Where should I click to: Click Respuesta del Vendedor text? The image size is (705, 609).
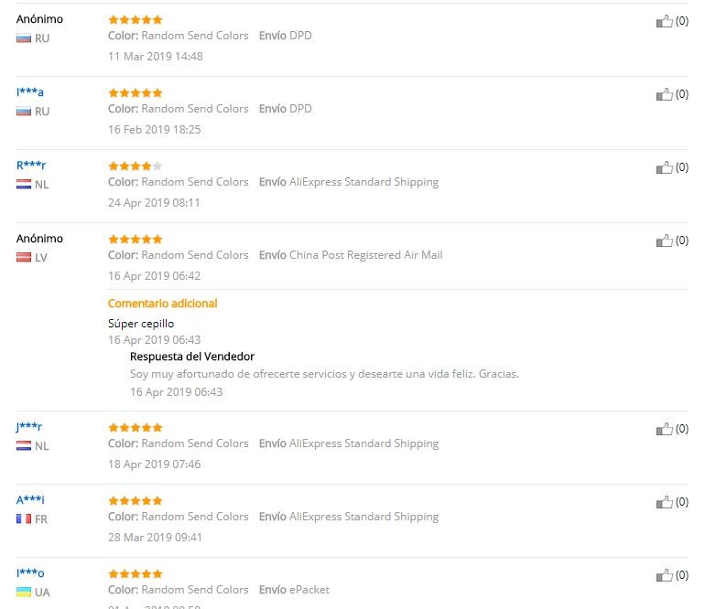pyautogui.click(x=192, y=357)
